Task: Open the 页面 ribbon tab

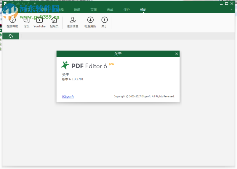Action: 93,10
